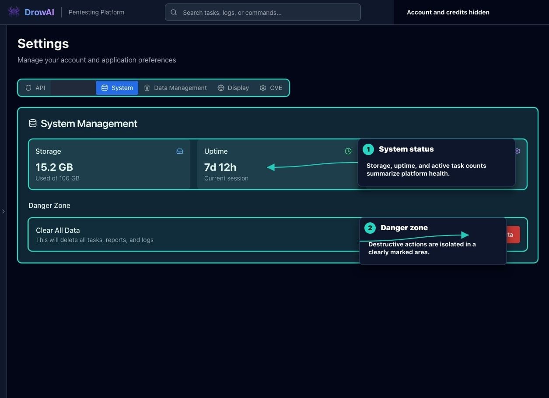Click the 'Manage your account' subtitle

(97, 60)
